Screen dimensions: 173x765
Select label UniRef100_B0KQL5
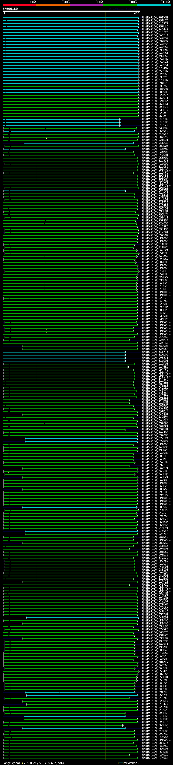[155, 382]
